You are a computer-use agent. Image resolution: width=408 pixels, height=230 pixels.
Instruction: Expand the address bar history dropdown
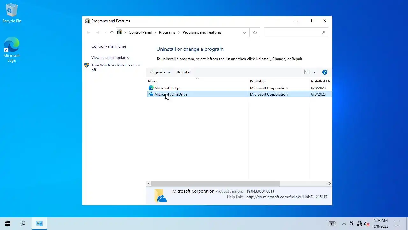(244, 32)
